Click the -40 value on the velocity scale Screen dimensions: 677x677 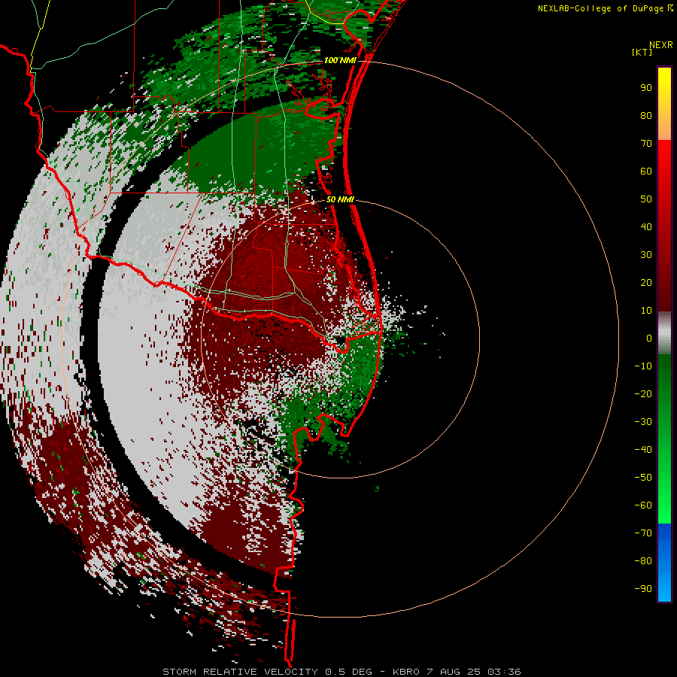pos(643,450)
